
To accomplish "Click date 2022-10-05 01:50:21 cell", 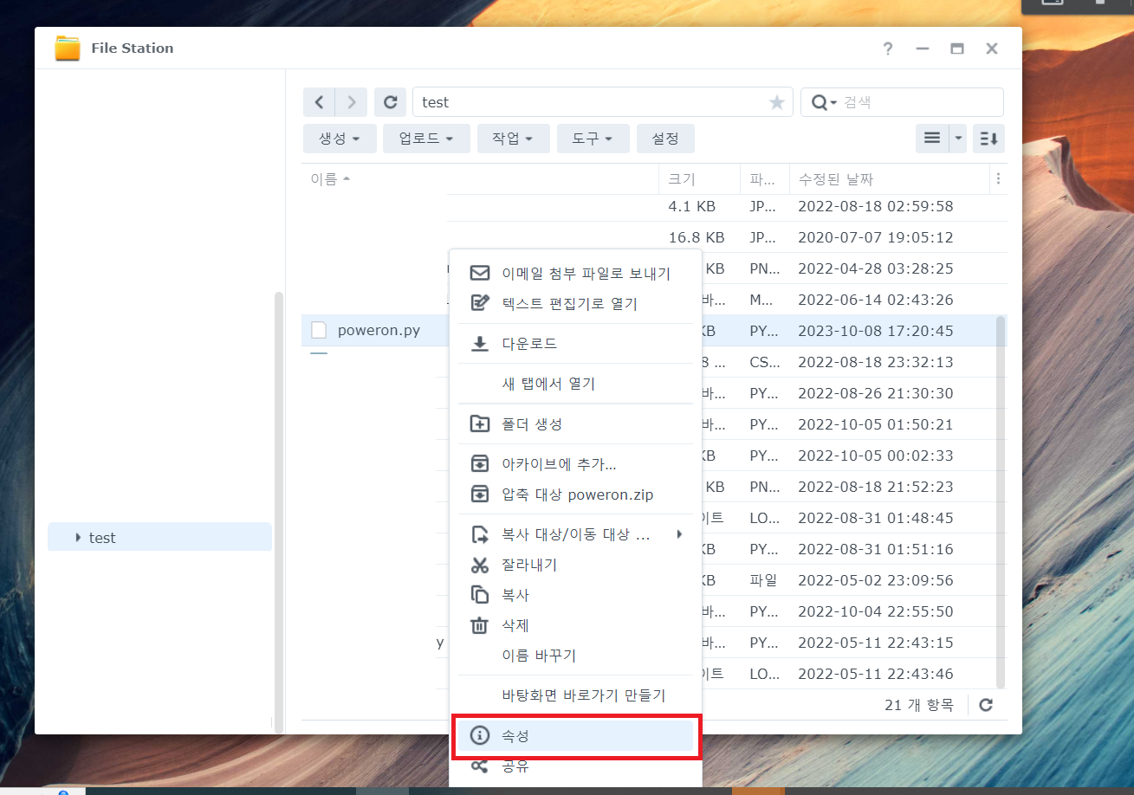I will tap(875, 424).
